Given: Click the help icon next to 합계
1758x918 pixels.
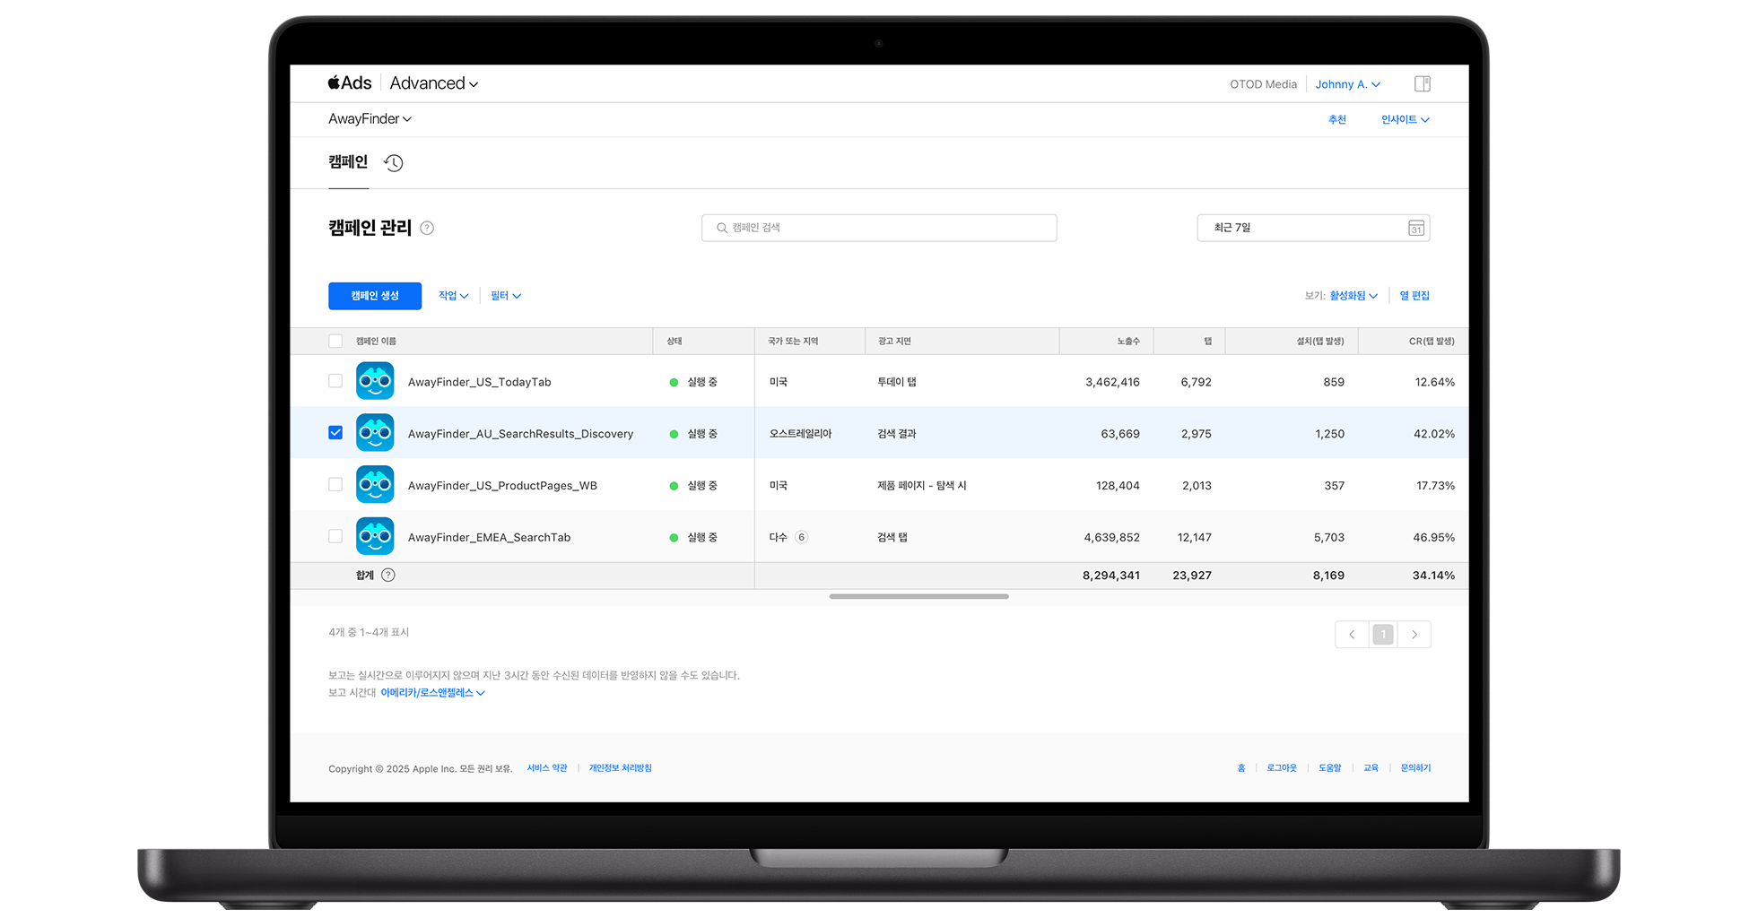Looking at the screenshot, I should [x=388, y=576].
